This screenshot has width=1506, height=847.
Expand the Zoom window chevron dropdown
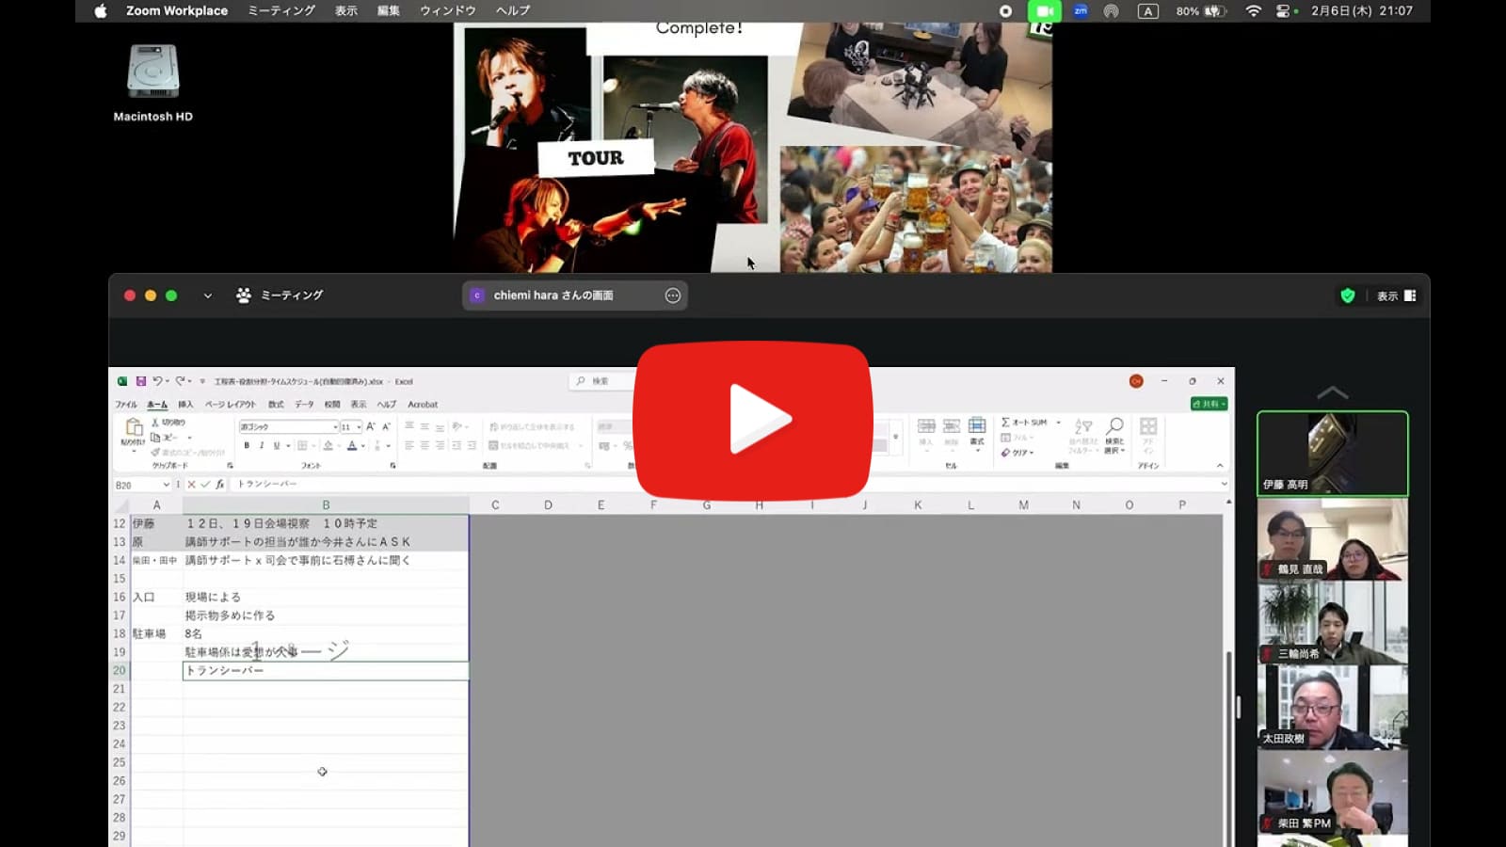tap(208, 296)
